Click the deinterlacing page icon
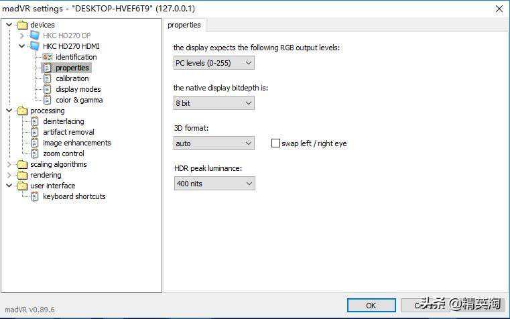Screen dimensions: 510x319 35,121
